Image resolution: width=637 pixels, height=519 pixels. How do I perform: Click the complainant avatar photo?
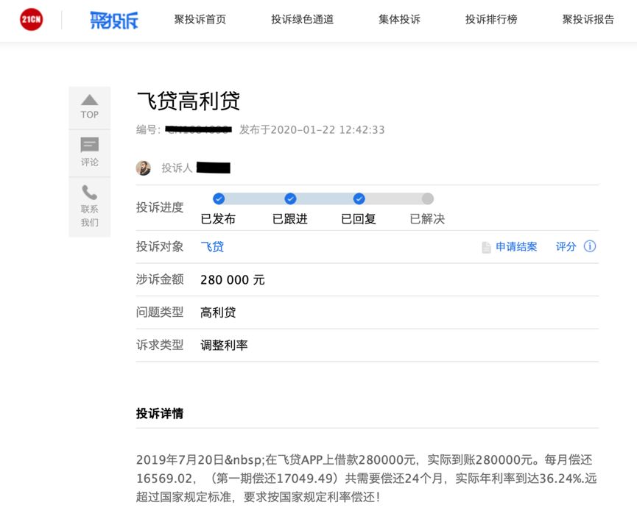[x=144, y=168]
